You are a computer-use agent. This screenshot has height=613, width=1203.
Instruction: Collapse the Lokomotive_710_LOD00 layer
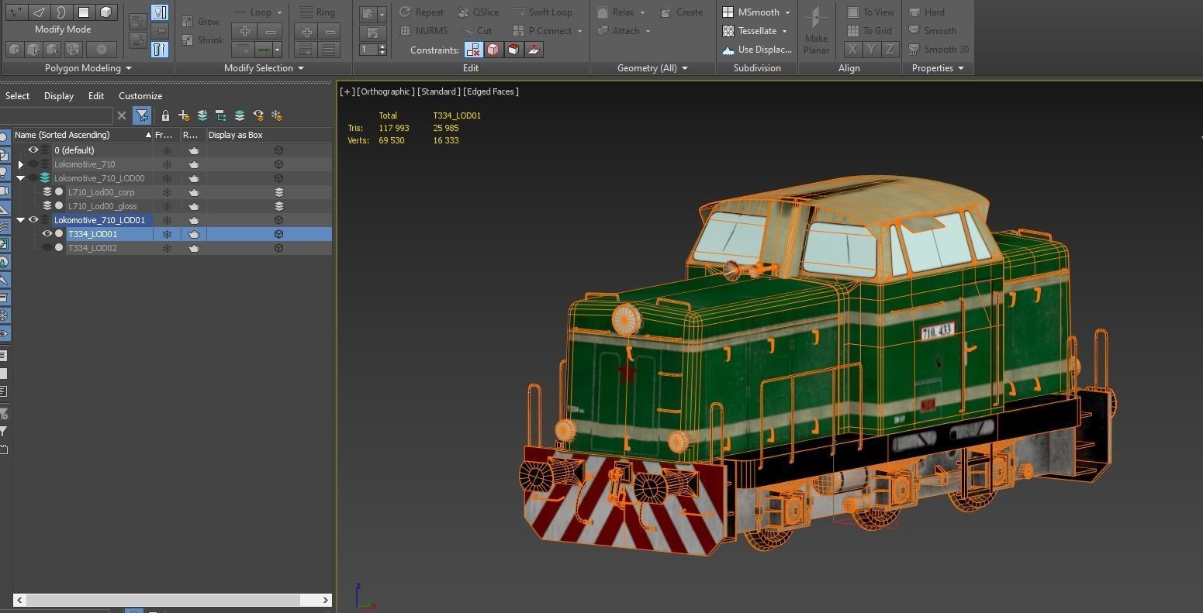pos(21,178)
